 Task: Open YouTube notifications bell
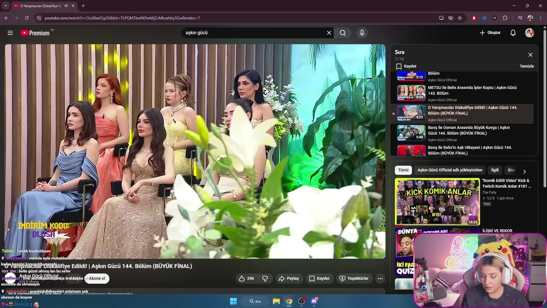[x=513, y=33]
